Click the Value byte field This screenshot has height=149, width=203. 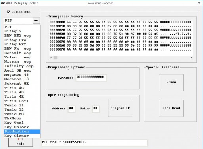pyautogui.click(x=96, y=109)
